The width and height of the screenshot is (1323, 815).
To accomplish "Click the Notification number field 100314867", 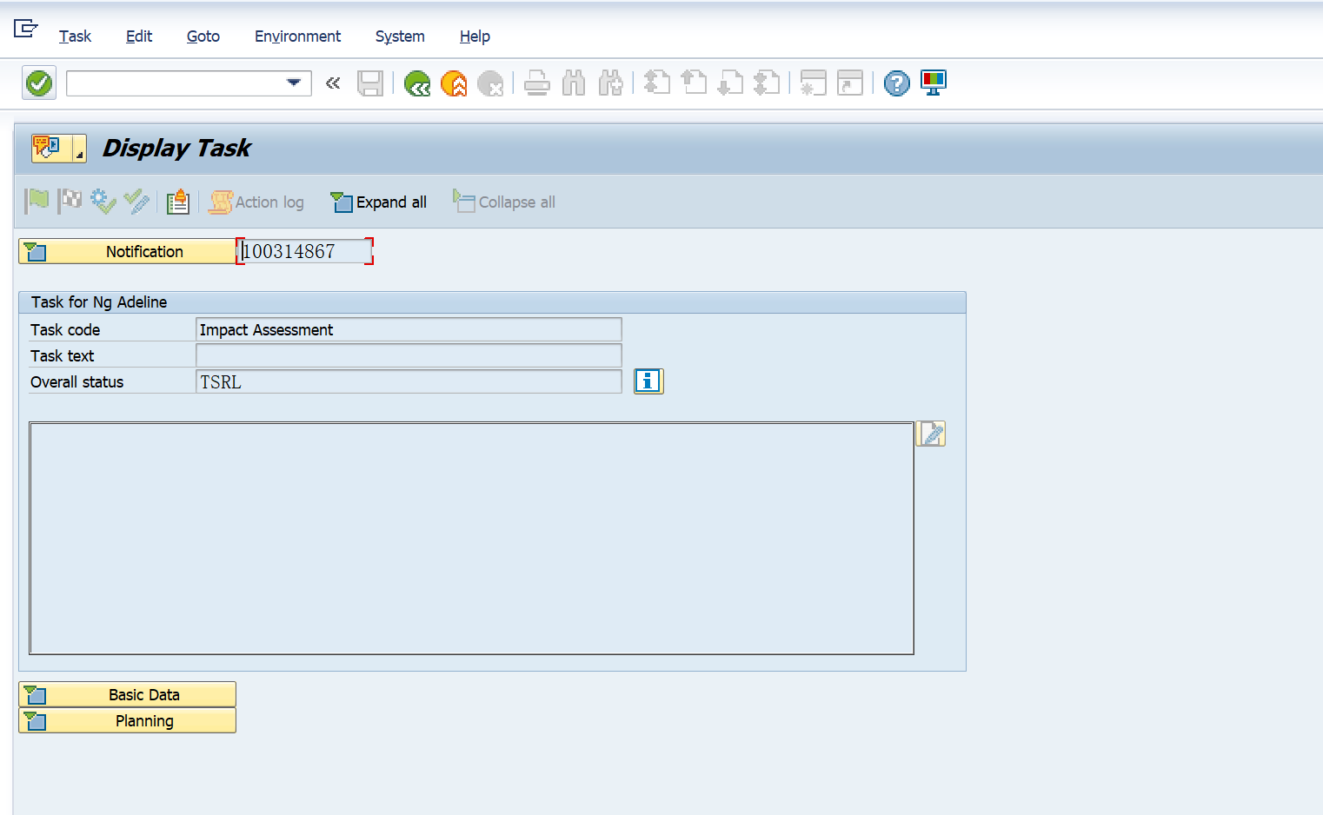I will click(305, 252).
